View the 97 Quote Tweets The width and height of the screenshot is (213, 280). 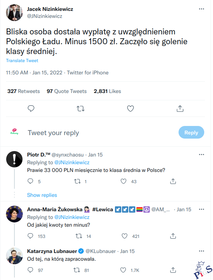pos(66,91)
